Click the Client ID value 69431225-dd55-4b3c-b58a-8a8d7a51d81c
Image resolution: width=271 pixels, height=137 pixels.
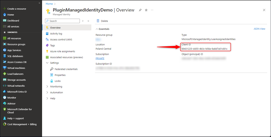(204, 49)
